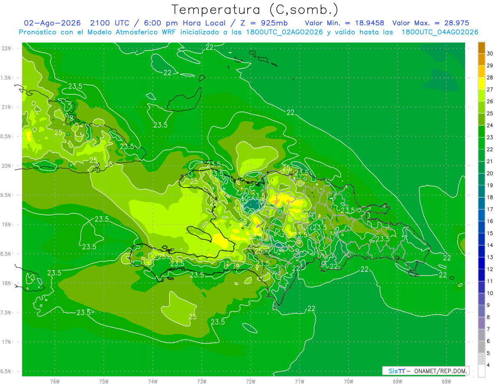501x387 pixels.
Task: Click the dark orange swatch above legend 30
Action: click(x=481, y=48)
